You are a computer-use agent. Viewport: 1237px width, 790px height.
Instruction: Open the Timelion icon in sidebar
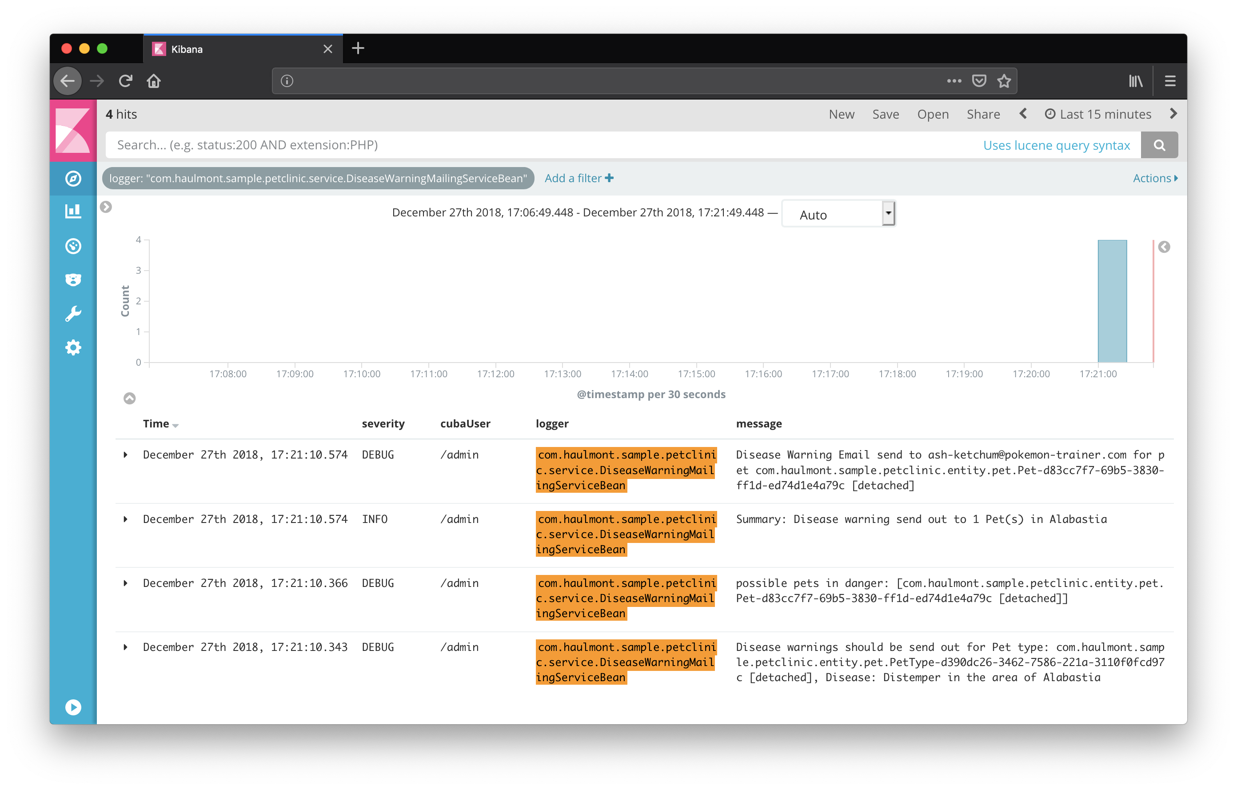click(73, 279)
